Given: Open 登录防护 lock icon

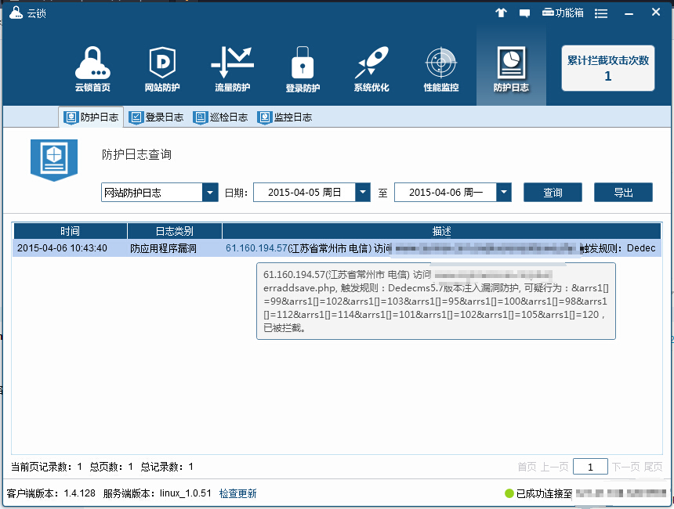Looking at the screenshot, I should click(x=302, y=69).
